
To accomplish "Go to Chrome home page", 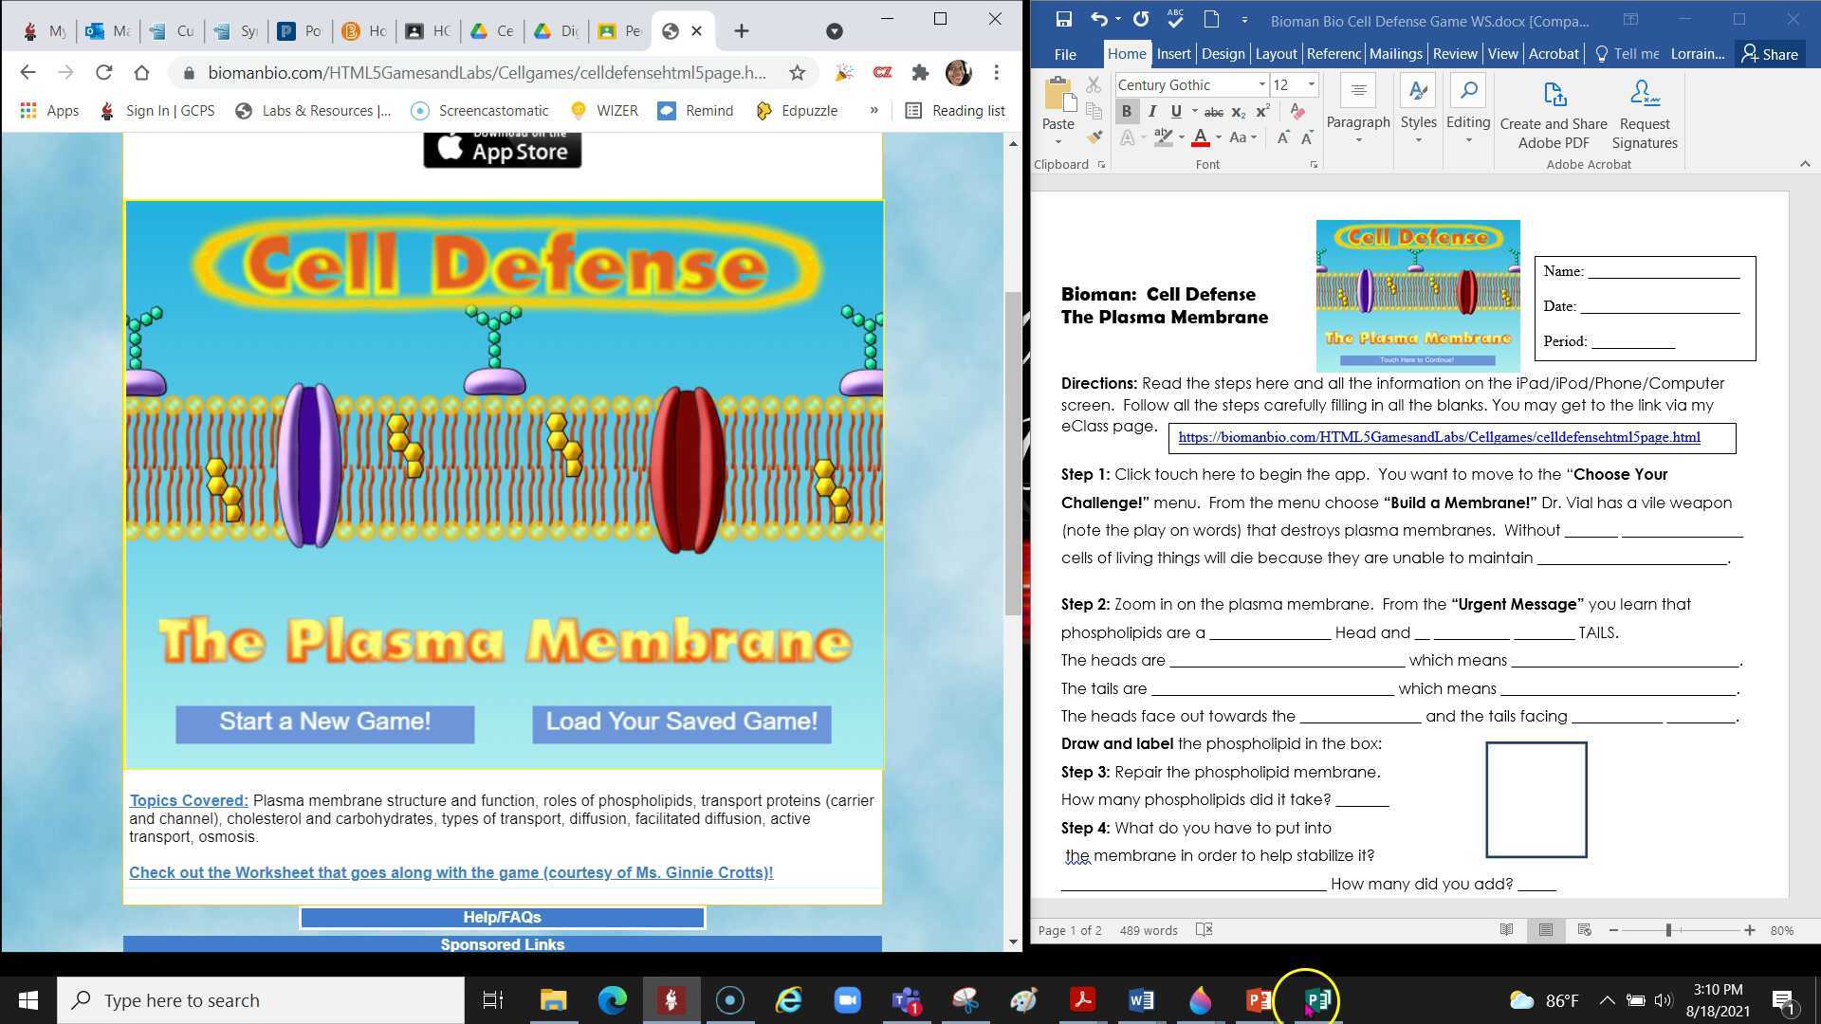I will pos(141,72).
